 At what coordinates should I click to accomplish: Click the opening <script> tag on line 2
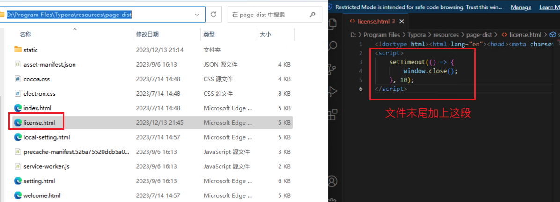pos(389,53)
